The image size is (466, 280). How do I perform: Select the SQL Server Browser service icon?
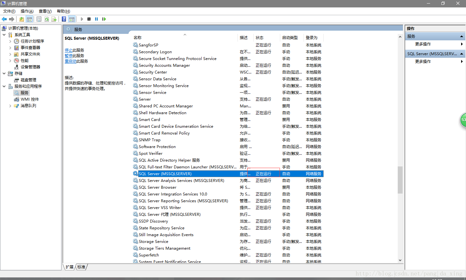click(x=135, y=187)
